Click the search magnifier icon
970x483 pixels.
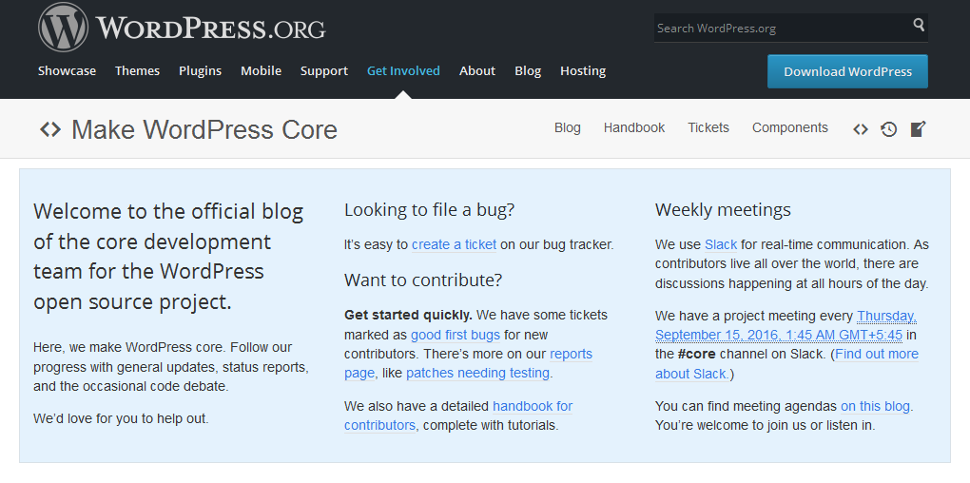point(919,25)
